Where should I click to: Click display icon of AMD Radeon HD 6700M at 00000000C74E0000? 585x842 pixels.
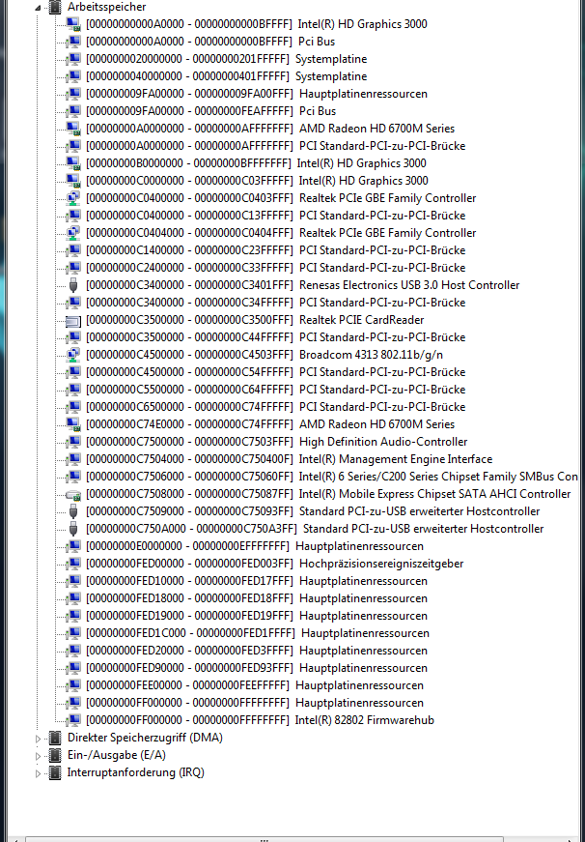pyautogui.click(x=73, y=424)
